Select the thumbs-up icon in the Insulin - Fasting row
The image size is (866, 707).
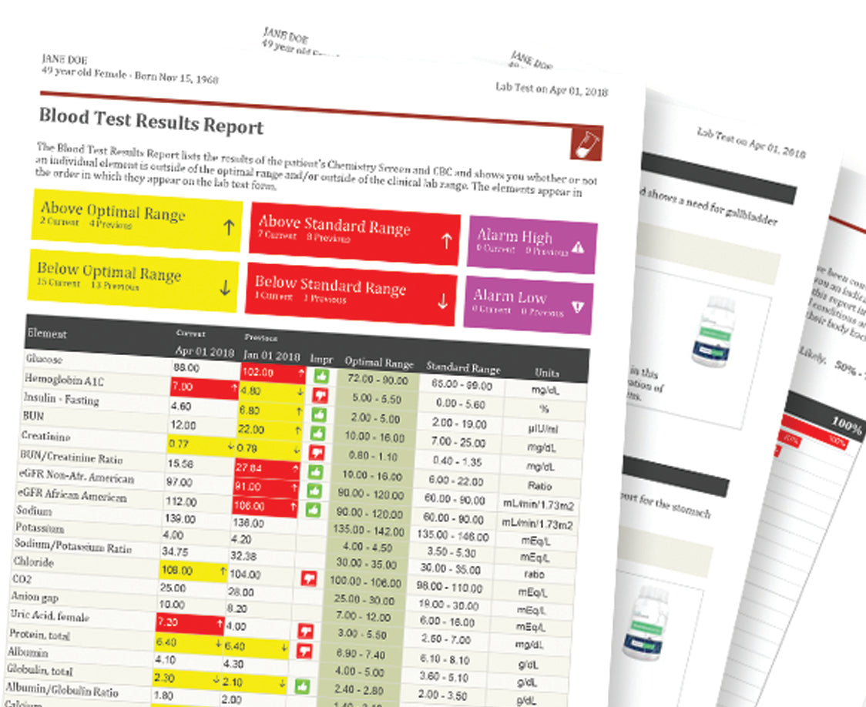click(319, 414)
